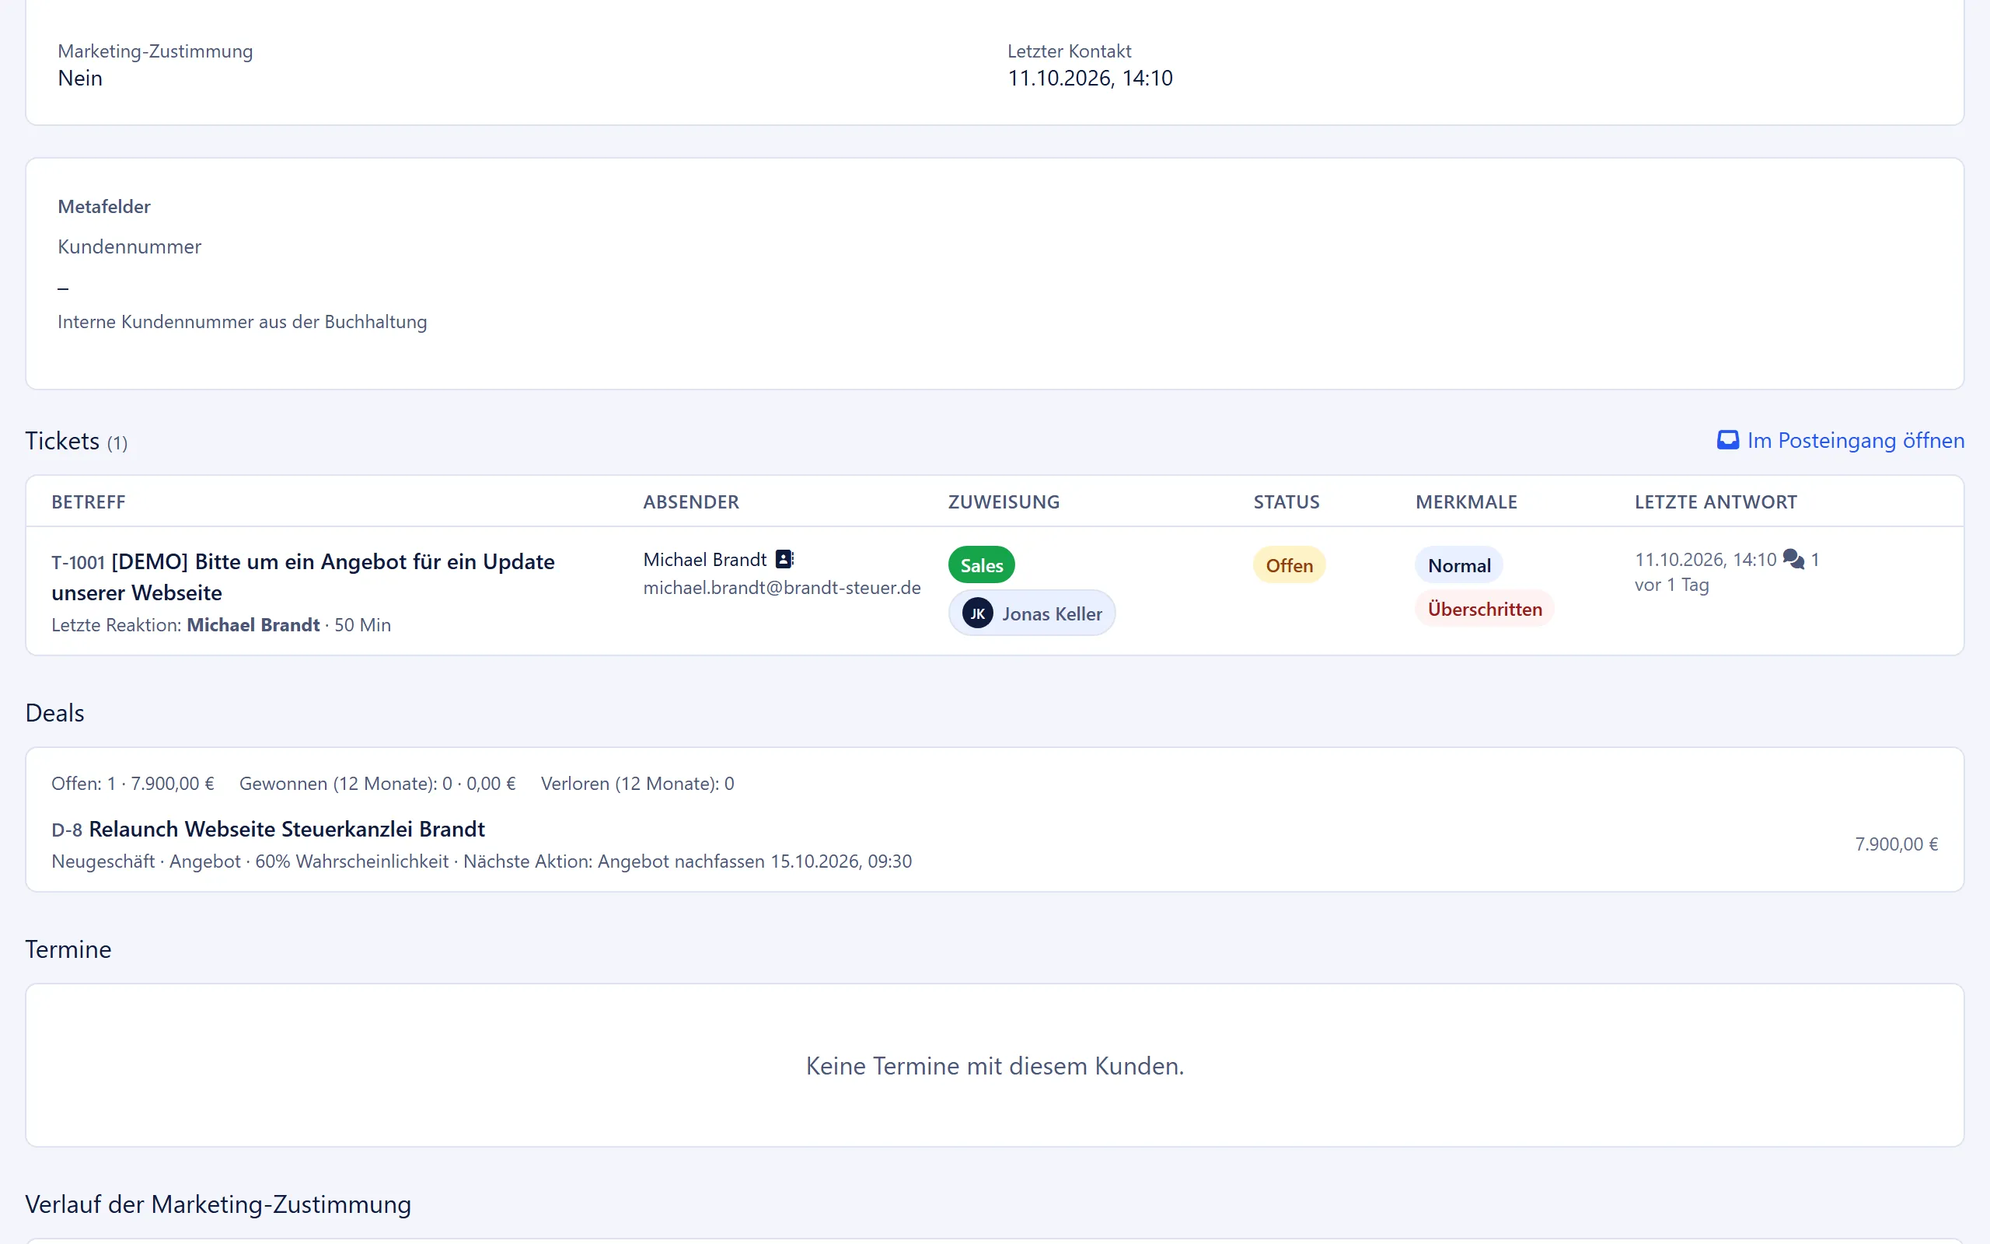Click the Offen status badge
The image size is (1990, 1244).
[x=1289, y=565]
